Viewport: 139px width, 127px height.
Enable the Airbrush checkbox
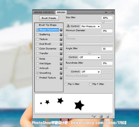point(37,68)
